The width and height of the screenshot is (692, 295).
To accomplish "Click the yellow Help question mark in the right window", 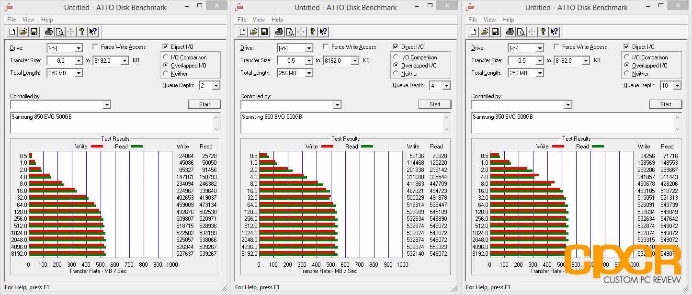I will (544, 32).
